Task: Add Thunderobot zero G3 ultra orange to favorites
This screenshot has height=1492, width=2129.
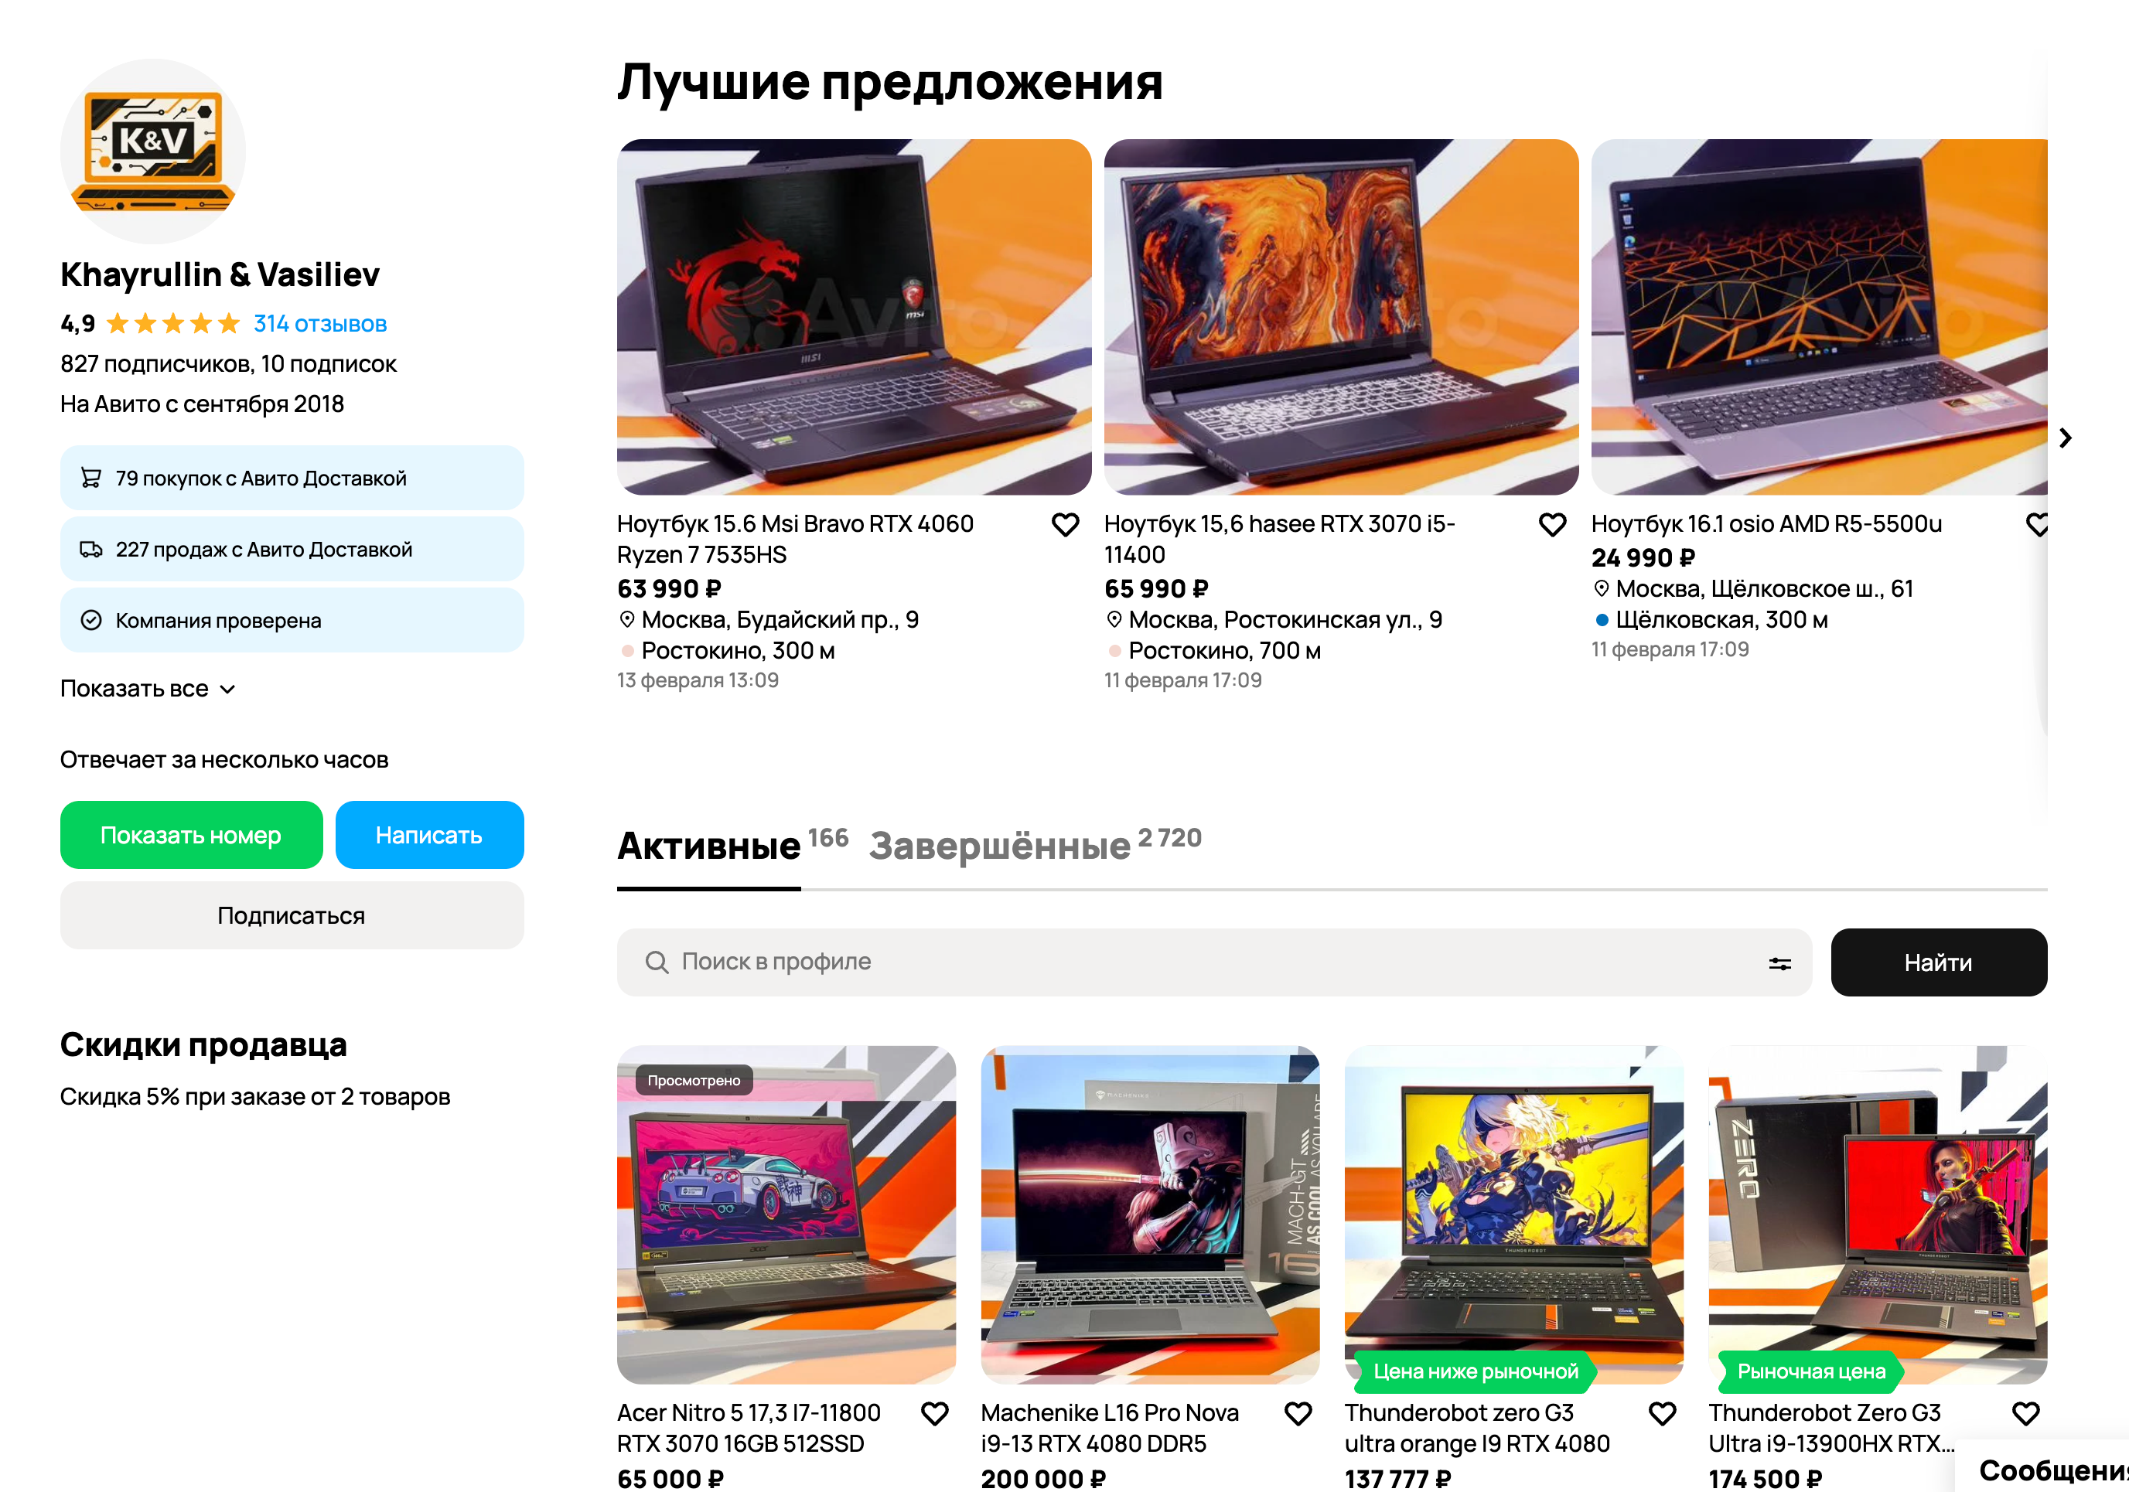Action: 1663,1413
